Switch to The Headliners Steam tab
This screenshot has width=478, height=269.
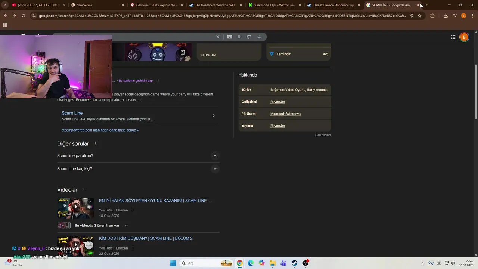point(216,5)
